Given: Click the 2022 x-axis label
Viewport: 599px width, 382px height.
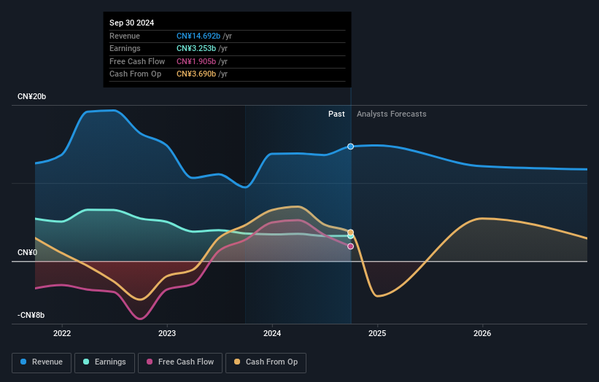Looking at the screenshot, I should [62, 333].
